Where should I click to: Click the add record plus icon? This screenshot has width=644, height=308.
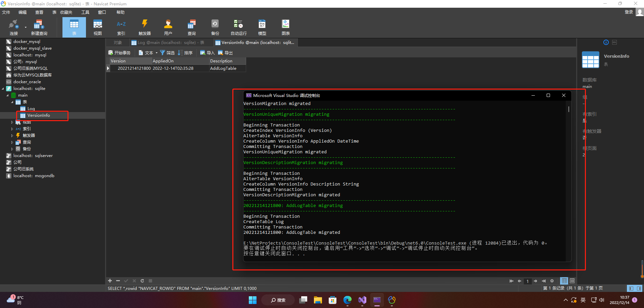click(x=110, y=281)
